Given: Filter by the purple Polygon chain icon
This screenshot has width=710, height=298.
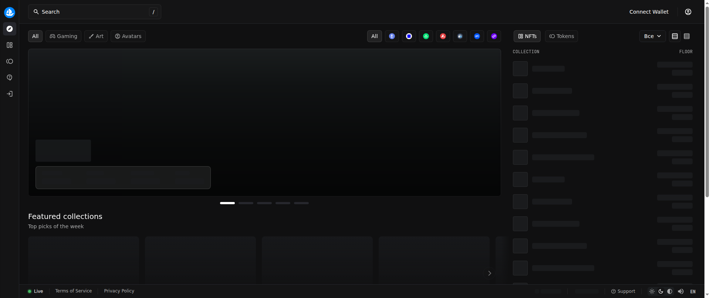Looking at the screenshot, I should click(494, 36).
